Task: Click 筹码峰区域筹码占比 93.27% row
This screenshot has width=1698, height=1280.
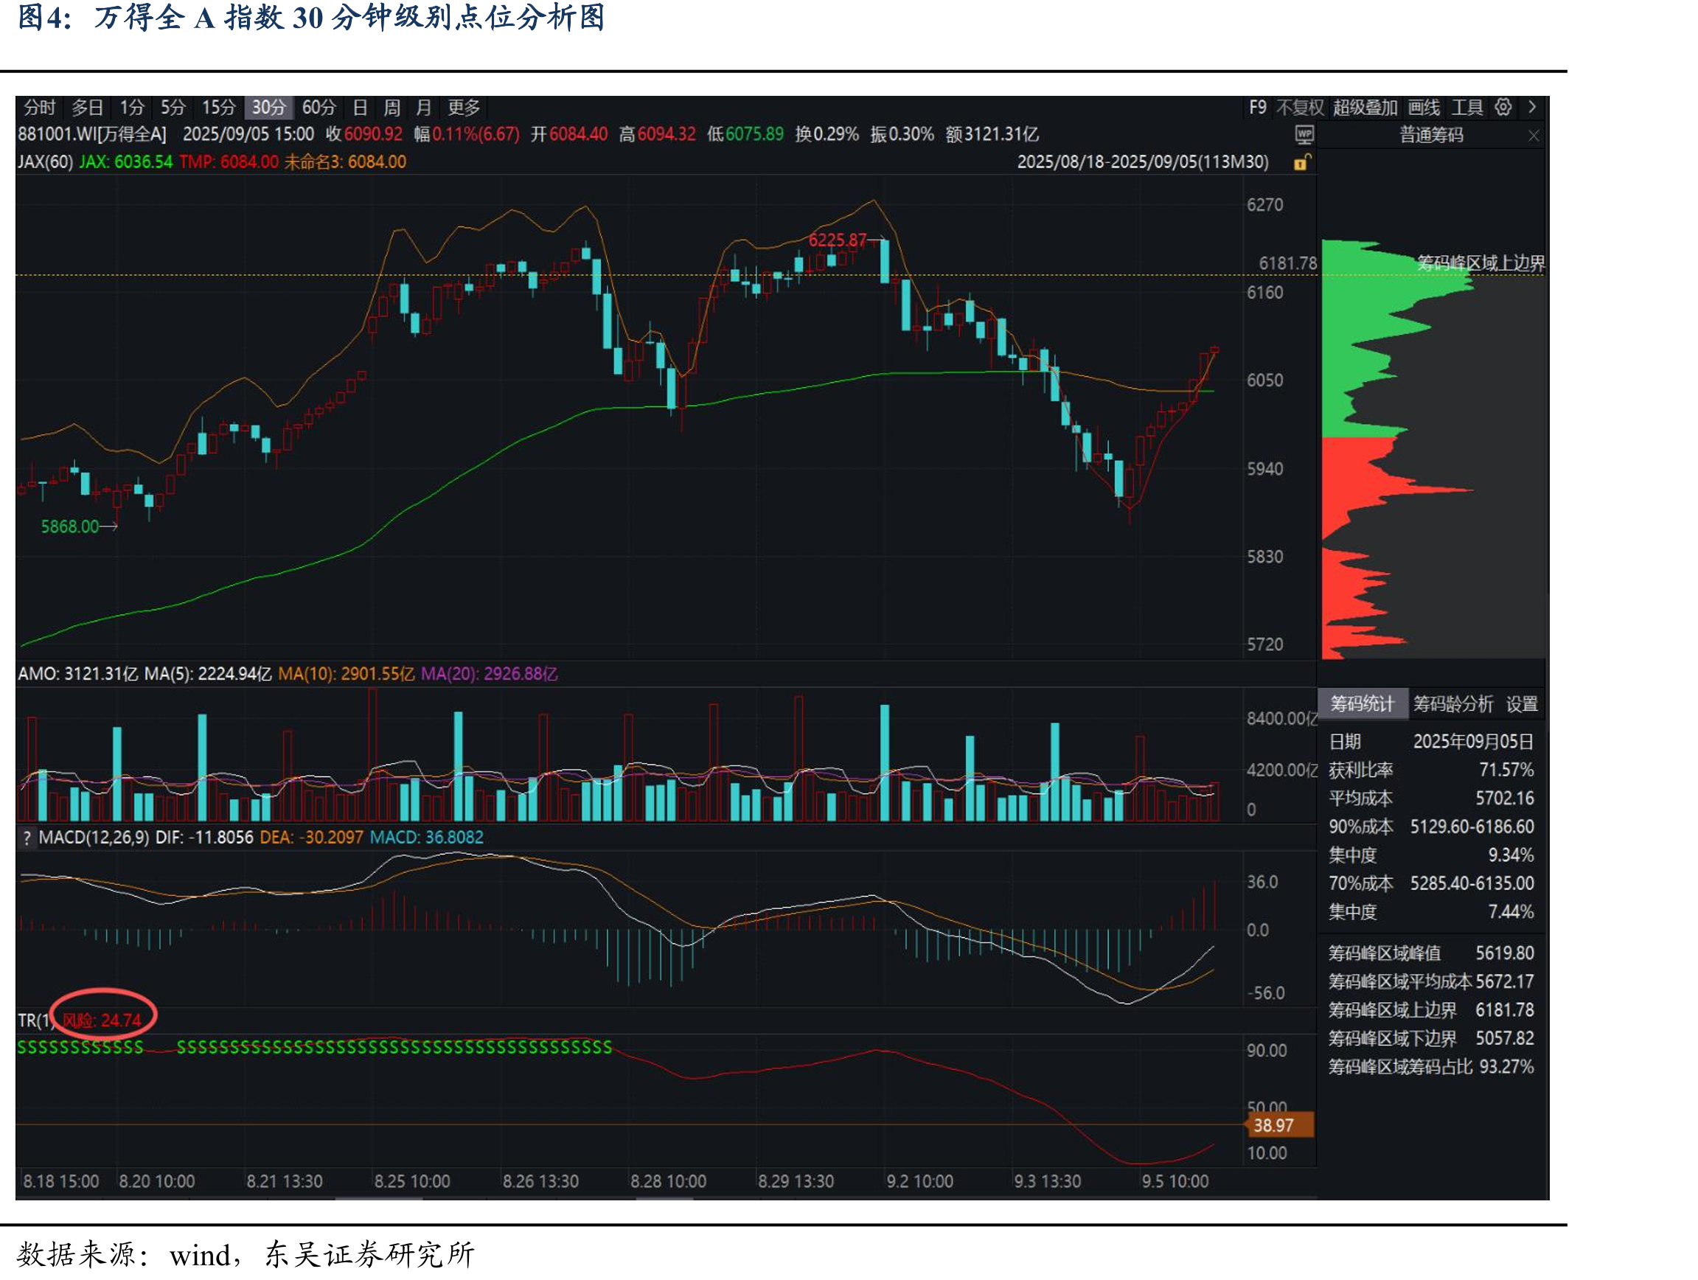Action: coord(1431,1068)
